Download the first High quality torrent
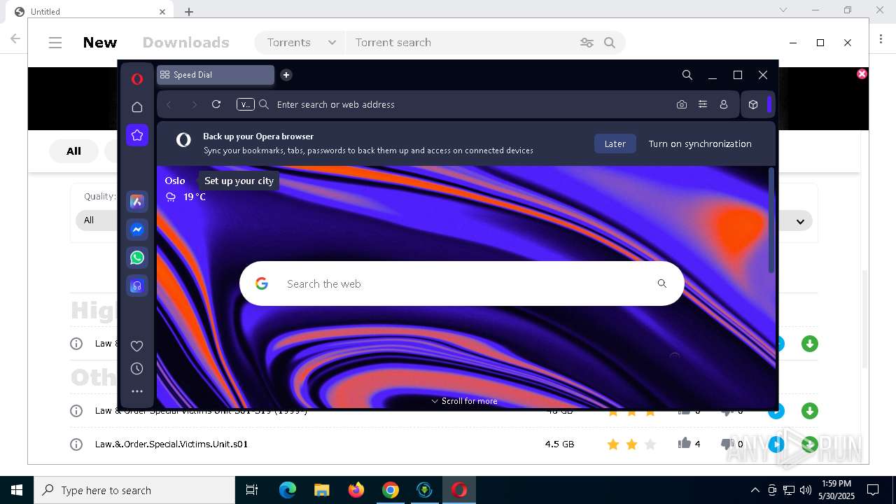Image resolution: width=896 pixels, height=504 pixels. 810,344
